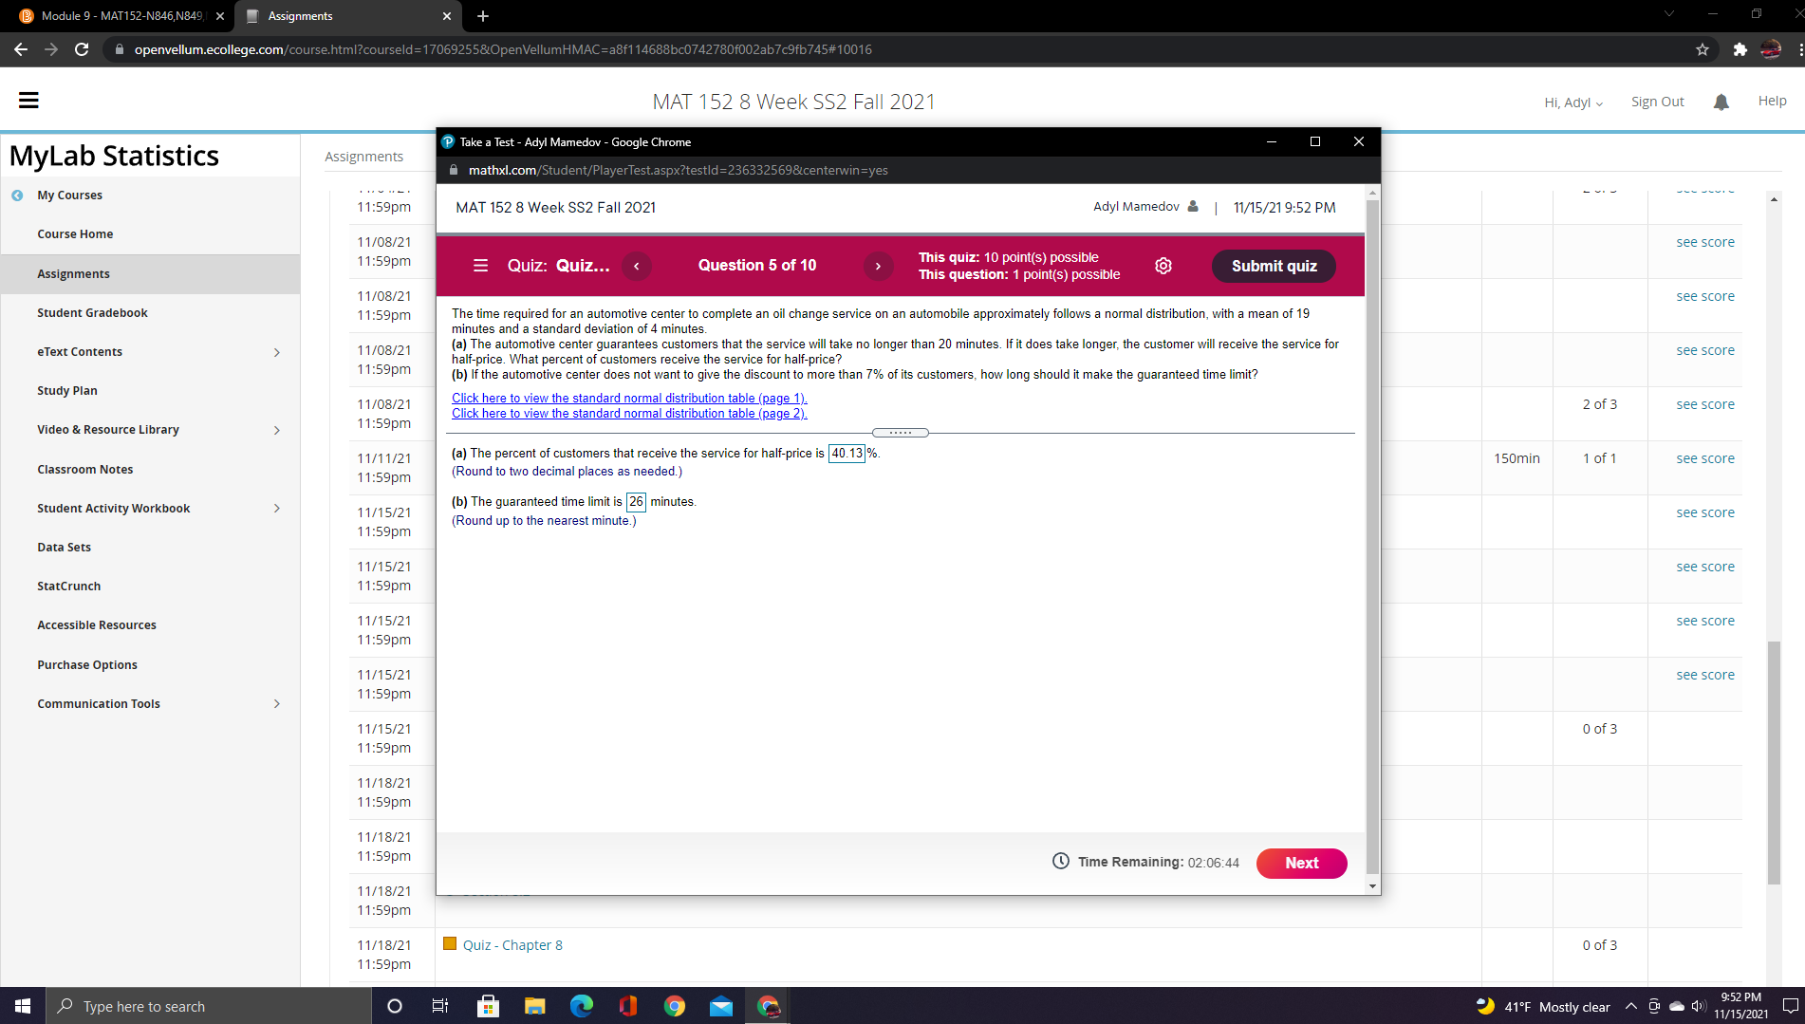Click the Next question button

click(1301, 863)
